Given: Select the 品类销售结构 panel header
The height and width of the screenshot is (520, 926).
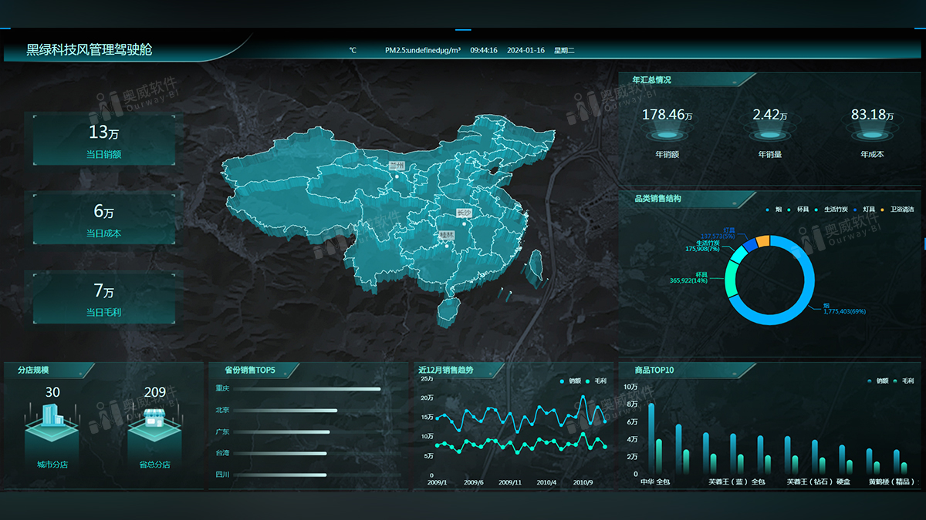Looking at the screenshot, I should [x=657, y=199].
